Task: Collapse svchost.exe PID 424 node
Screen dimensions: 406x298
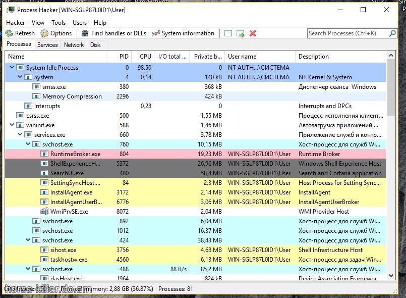Action: [28, 240]
